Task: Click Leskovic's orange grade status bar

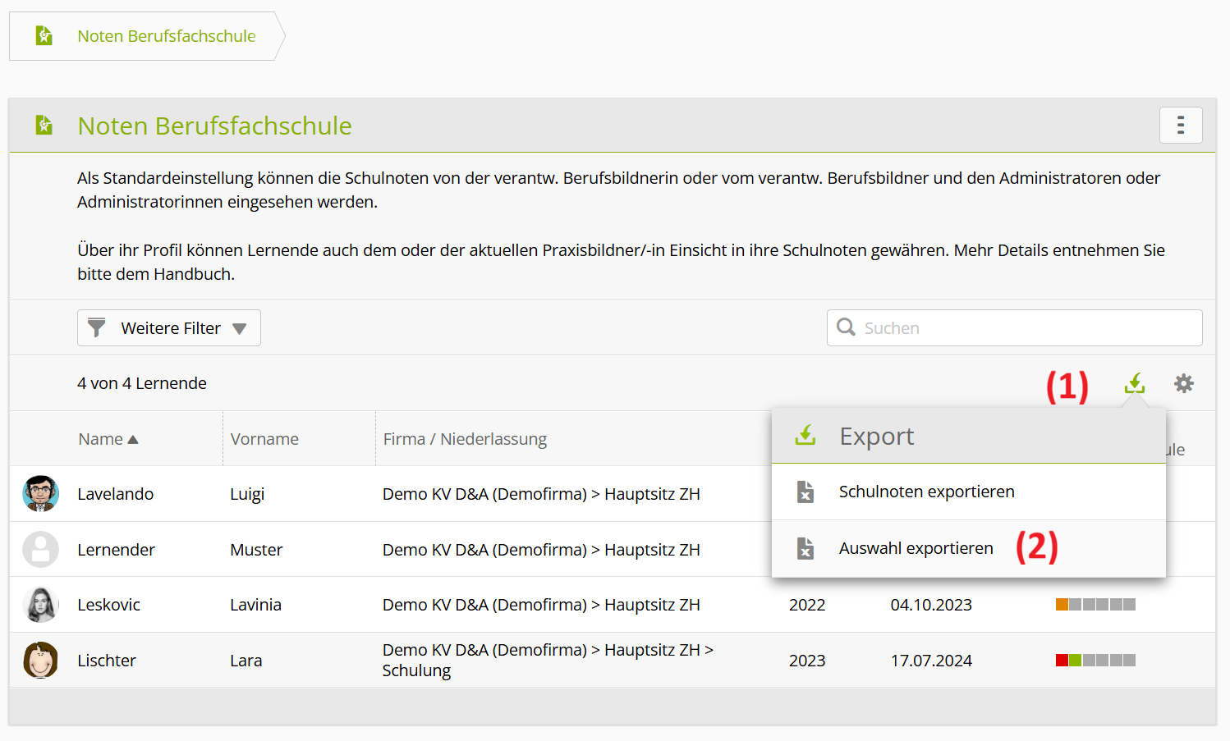Action: tap(1095, 605)
